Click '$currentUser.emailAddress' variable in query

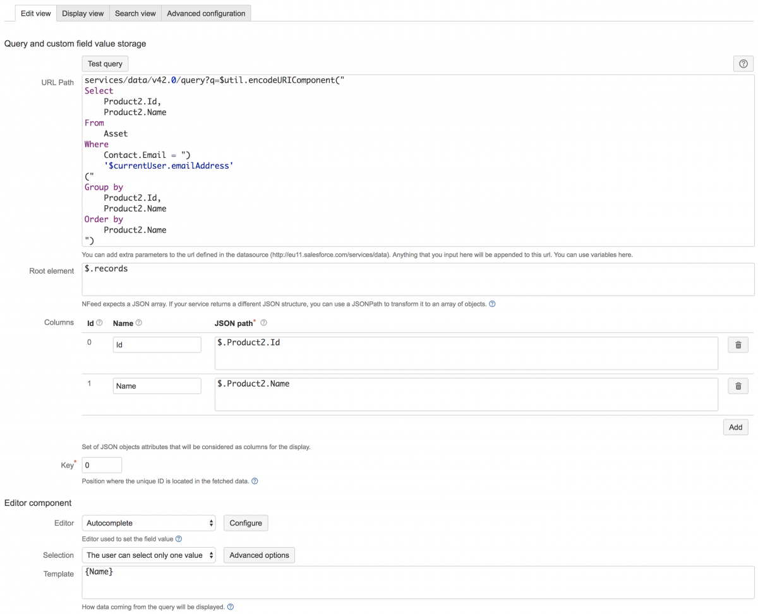169,166
